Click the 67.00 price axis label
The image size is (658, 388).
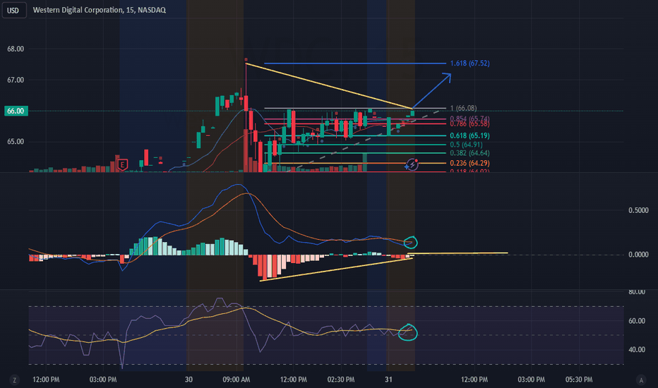pos(16,80)
